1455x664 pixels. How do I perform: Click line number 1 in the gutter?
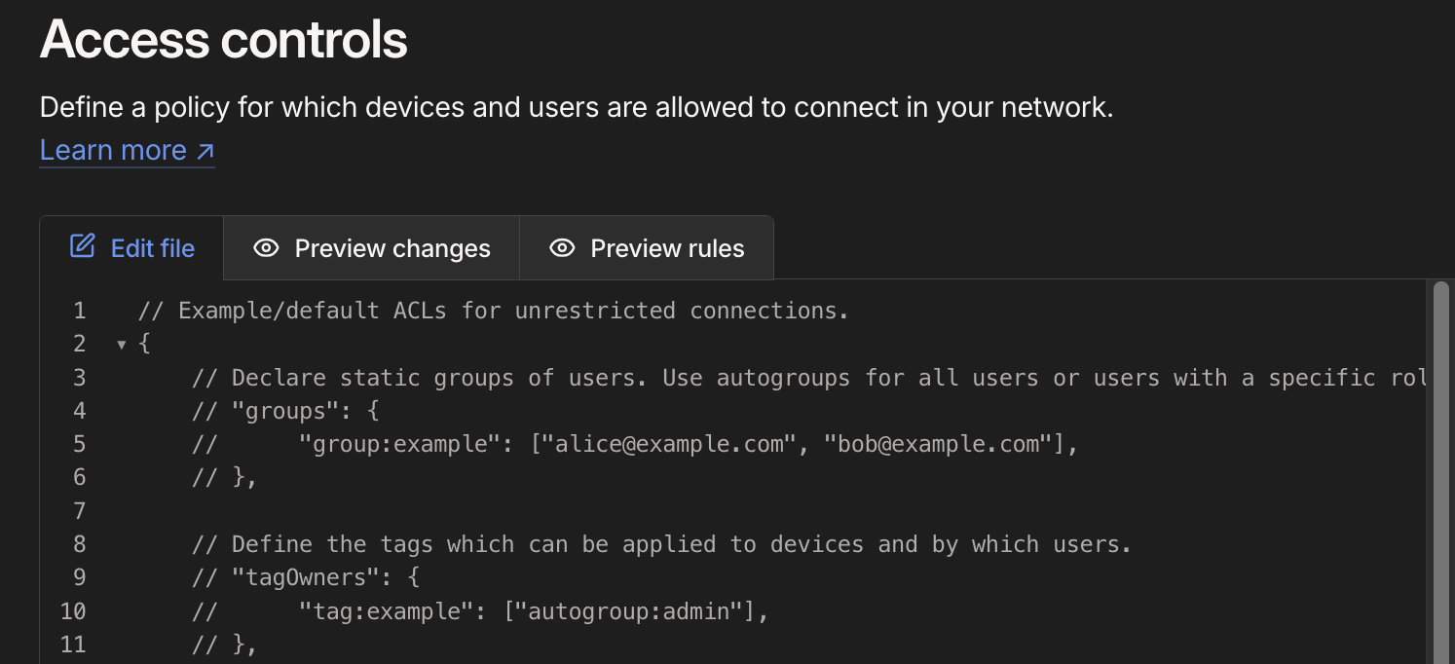79,312
